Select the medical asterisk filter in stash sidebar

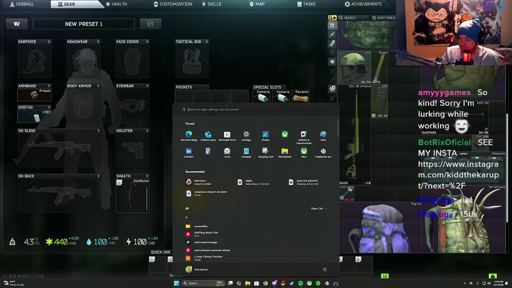click(x=332, y=62)
